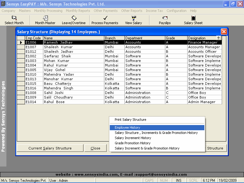This screenshot has width=244, height=183.
Task: Select Salary Increment History entry
Action: [x=157, y=138]
